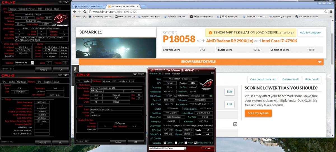Open Mainboard tab in the CPU-Z memory timings window
This screenshot has width=336, height=152.
point(22,82)
